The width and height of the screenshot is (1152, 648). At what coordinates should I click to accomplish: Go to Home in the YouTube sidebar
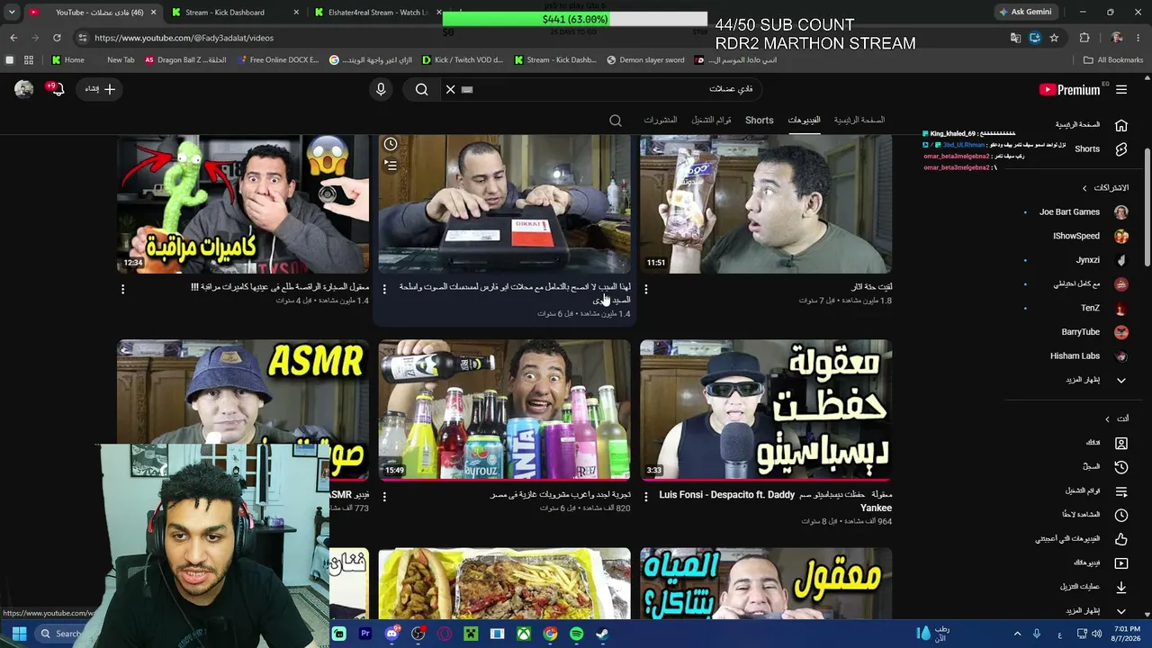point(1091,125)
